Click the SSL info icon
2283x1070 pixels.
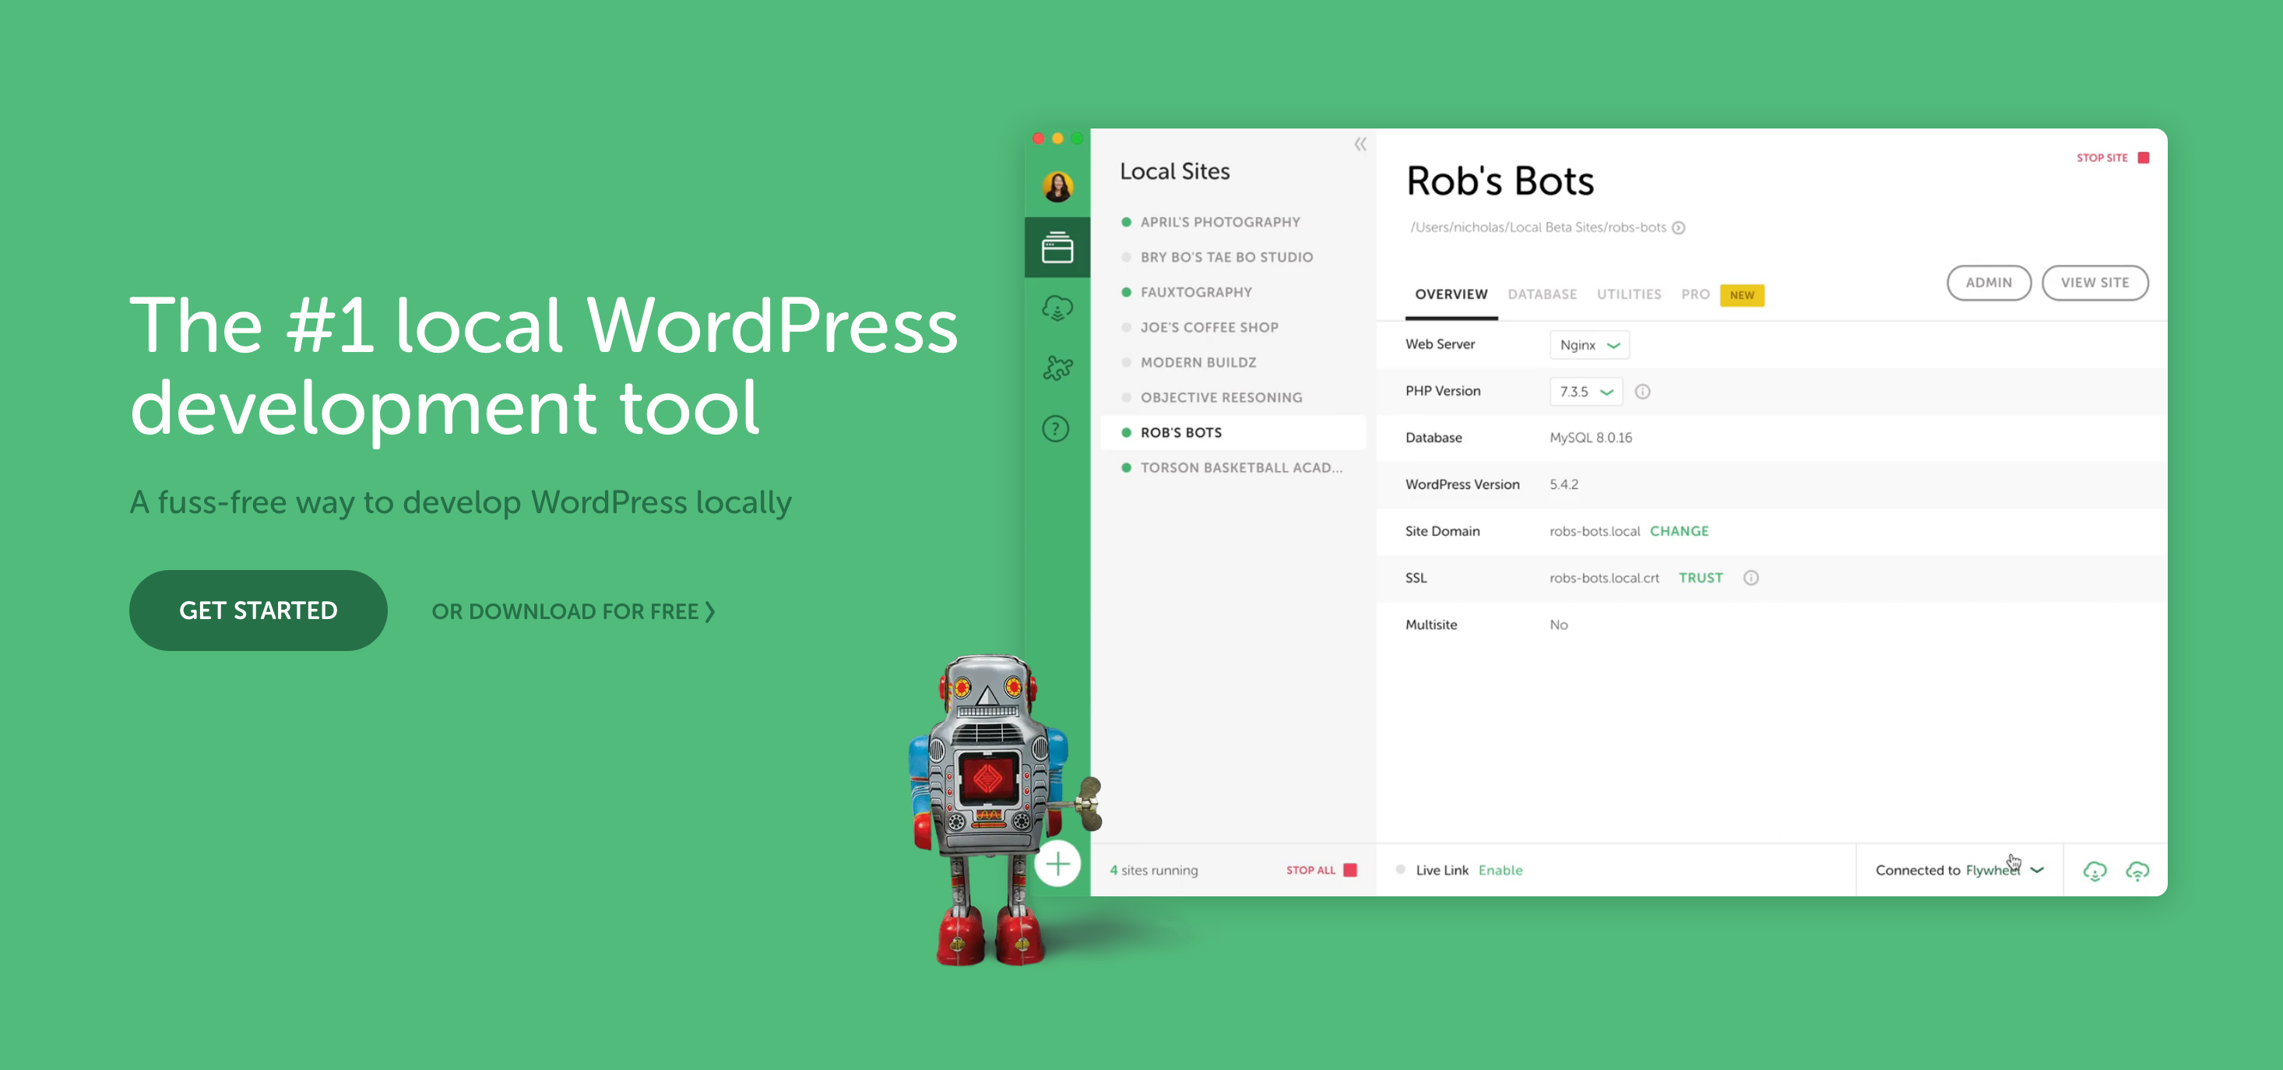(1751, 578)
